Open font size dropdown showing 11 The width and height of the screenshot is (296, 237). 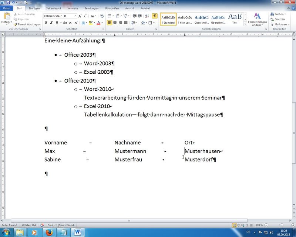pos(75,16)
